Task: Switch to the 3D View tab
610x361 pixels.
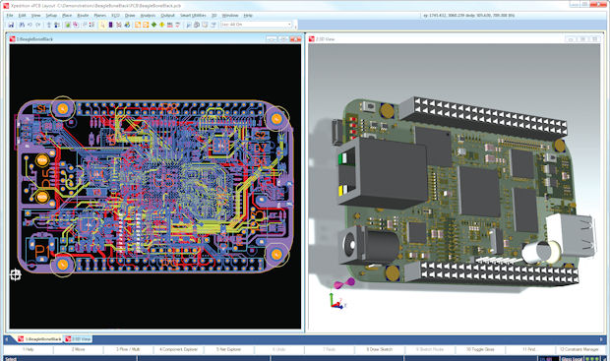Action: [78, 339]
